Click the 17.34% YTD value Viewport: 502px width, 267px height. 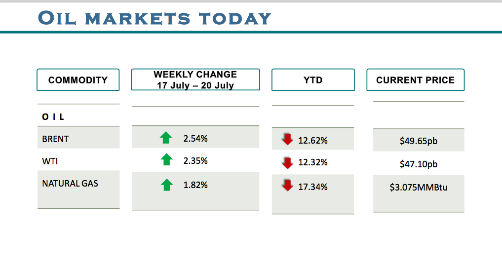313,187
